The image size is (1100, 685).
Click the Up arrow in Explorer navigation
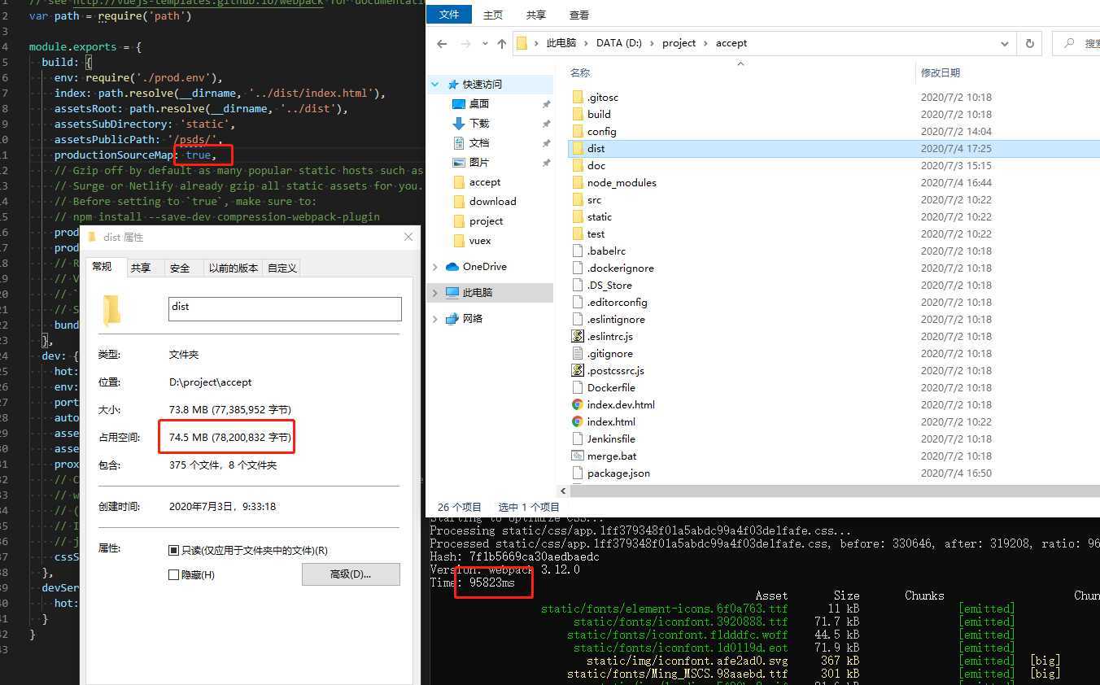coord(501,44)
